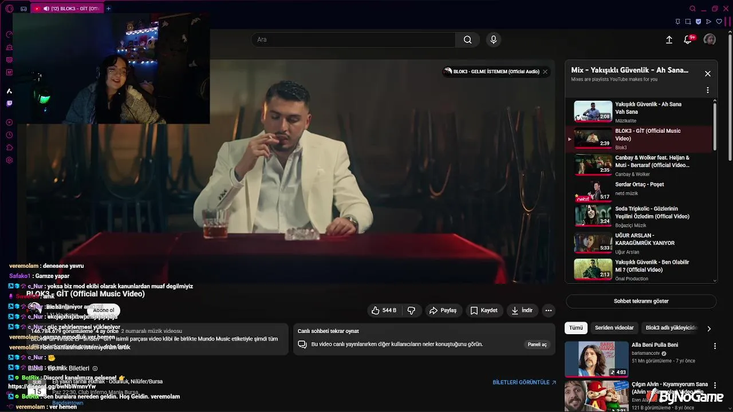Open the striped GX Mods sidebar icon
This screenshot has width=733, height=412.
click(x=9, y=60)
